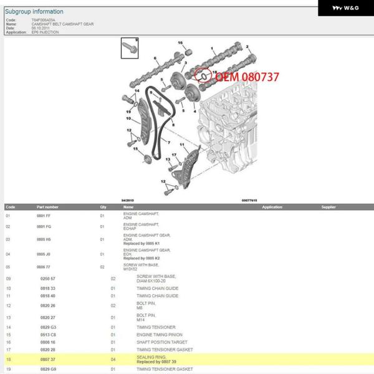Click the red-circled sealing ring in diagram
Image resolution: width=374 pixels, height=374 pixels.
pos(201,76)
